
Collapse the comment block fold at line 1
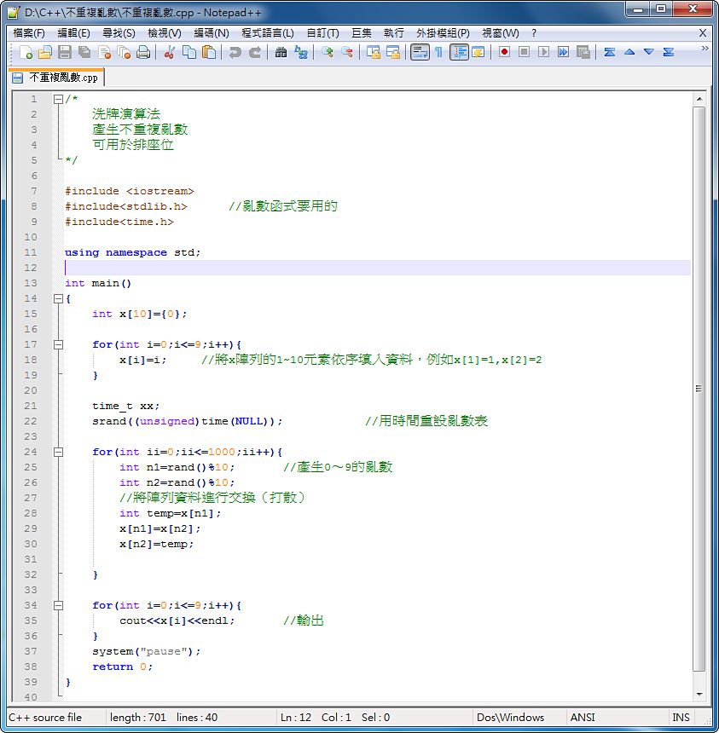tap(59, 99)
